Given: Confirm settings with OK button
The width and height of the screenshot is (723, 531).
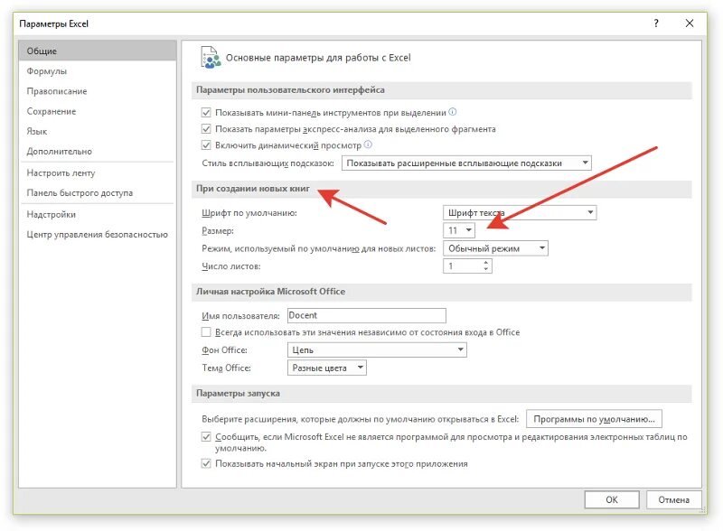Looking at the screenshot, I should (x=612, y=499).
